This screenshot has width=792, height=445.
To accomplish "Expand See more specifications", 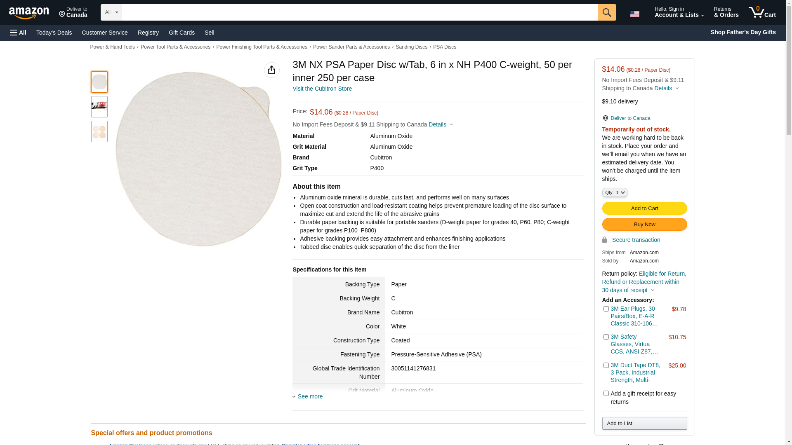I will click(310, 396).
